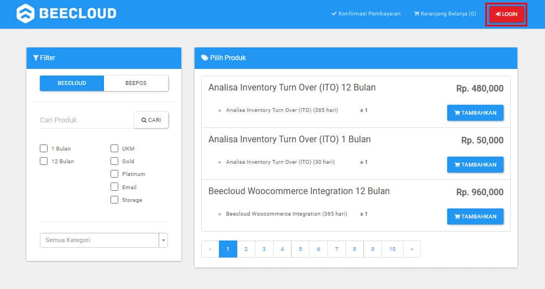Click the Beecloud logo icon
This screenshot has height=289, width=545.
coord(25,14)
